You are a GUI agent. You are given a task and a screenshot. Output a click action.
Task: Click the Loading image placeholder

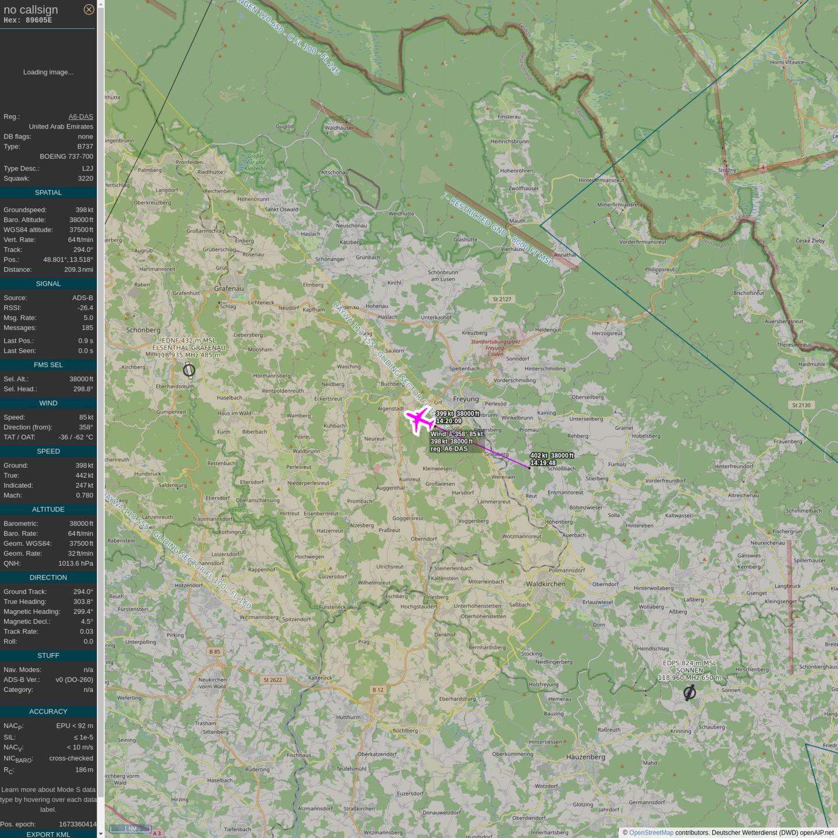(x=48, y=72)
